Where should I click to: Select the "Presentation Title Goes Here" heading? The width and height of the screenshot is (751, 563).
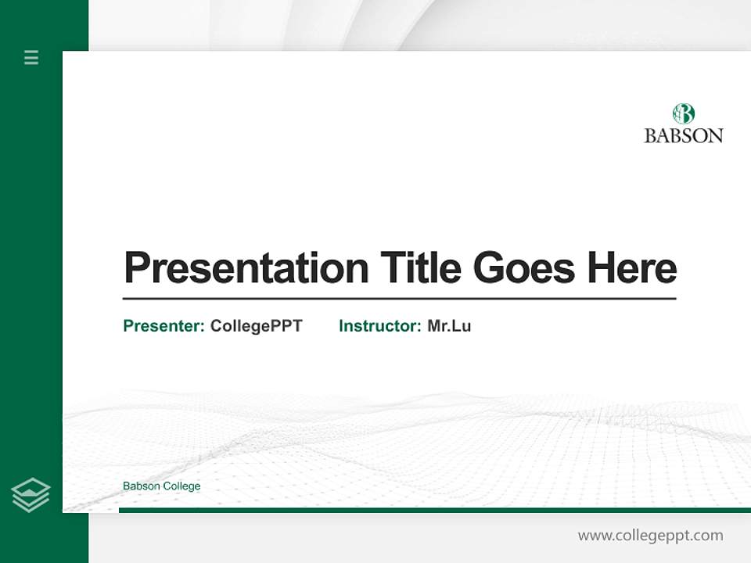(x=399, y=268)
